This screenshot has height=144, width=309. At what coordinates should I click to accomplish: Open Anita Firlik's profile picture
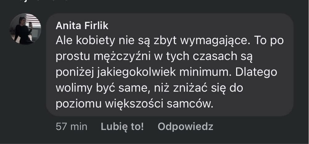pyautogui.click(x=26, y=29)
